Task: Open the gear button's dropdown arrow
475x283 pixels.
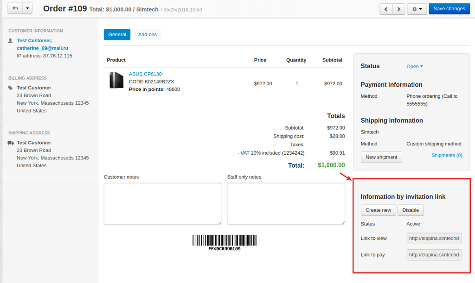Action: 421,8
